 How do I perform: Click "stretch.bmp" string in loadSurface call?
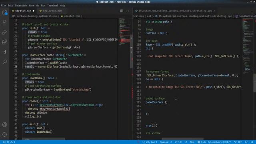coord(81,90)
